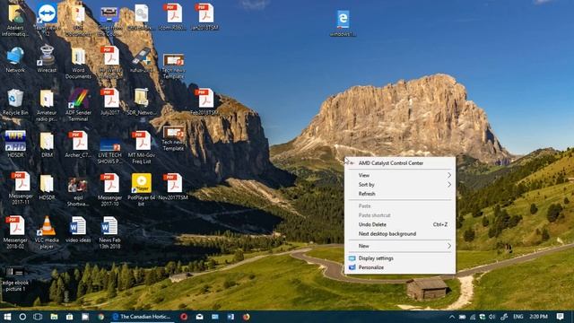The image size is (574, 323).
Task: Open Display settings from context menu
Action: point(400,258)
